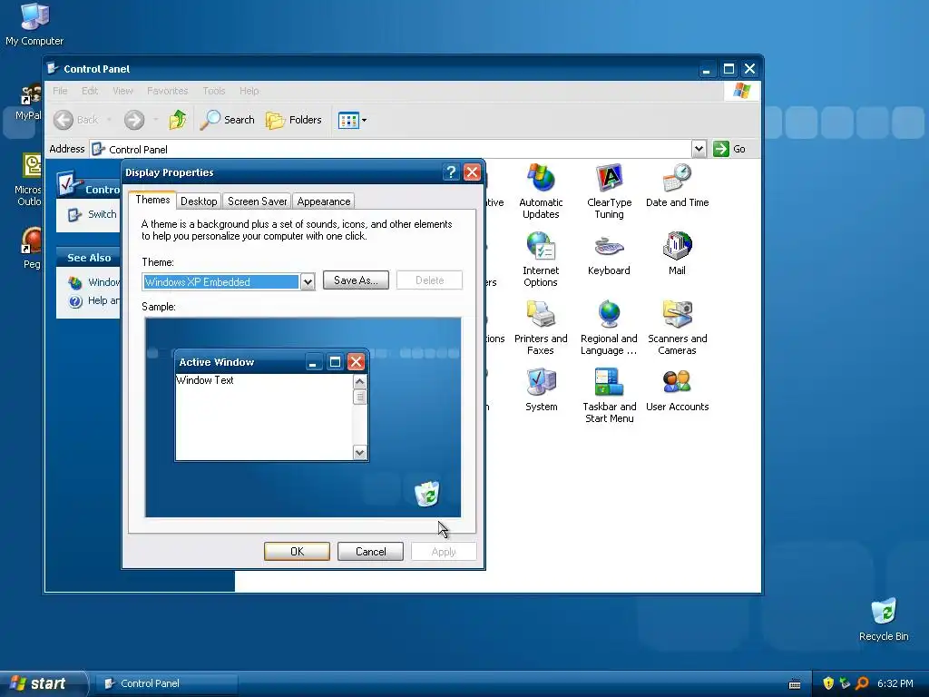The height and width of the screenshot is (697, 929).
Task: Click the theme Sample preview image
Action: tap(303, 417)
